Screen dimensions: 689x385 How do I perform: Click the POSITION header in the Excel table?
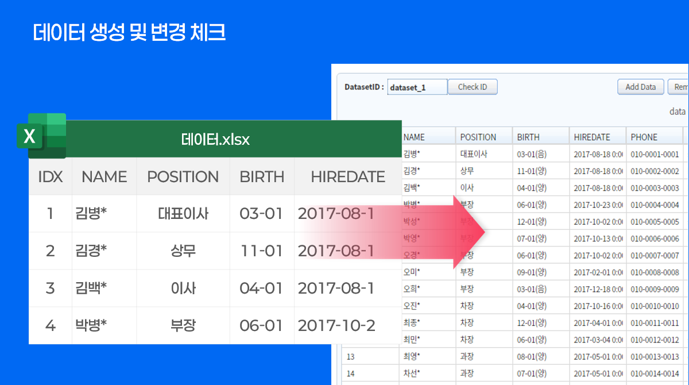pyautogui.click(x=183, y=176)
